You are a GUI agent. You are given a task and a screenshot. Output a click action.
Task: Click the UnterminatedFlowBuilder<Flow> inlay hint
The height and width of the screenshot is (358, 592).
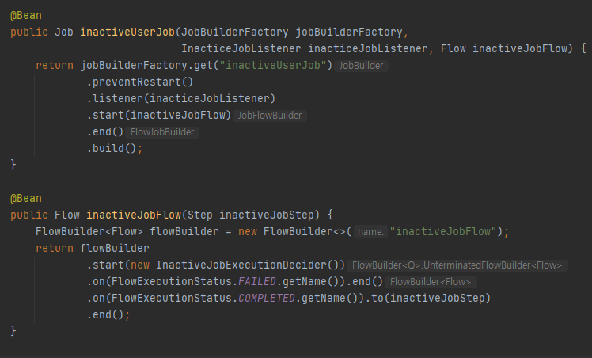tap(457, 265)
